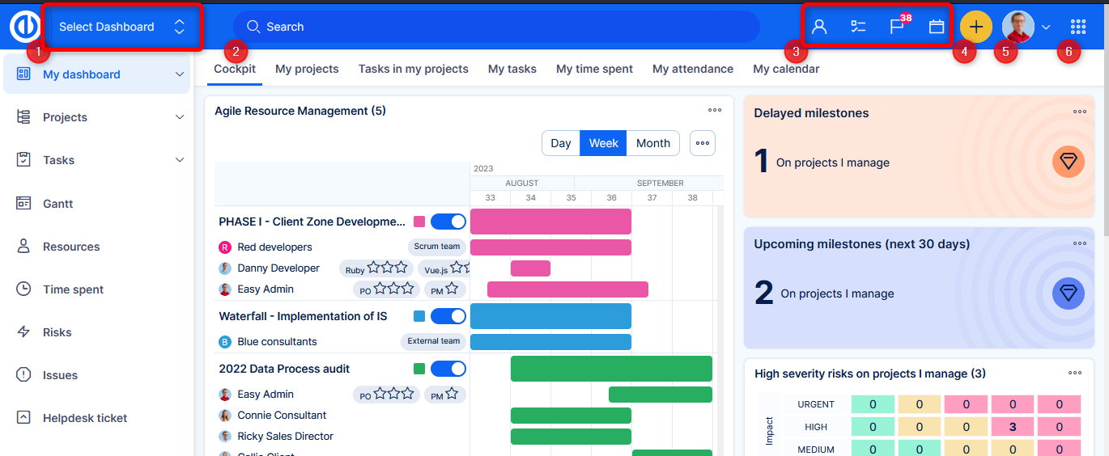Click the user profile icon in top toolbar

[819, 27]
